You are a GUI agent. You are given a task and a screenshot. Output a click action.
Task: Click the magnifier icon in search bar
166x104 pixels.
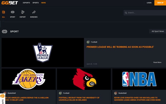point(126,13)
